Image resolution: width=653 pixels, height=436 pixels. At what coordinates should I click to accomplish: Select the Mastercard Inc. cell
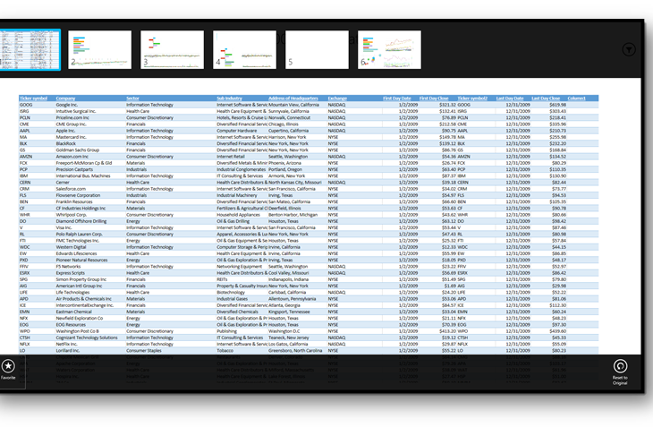72,137
